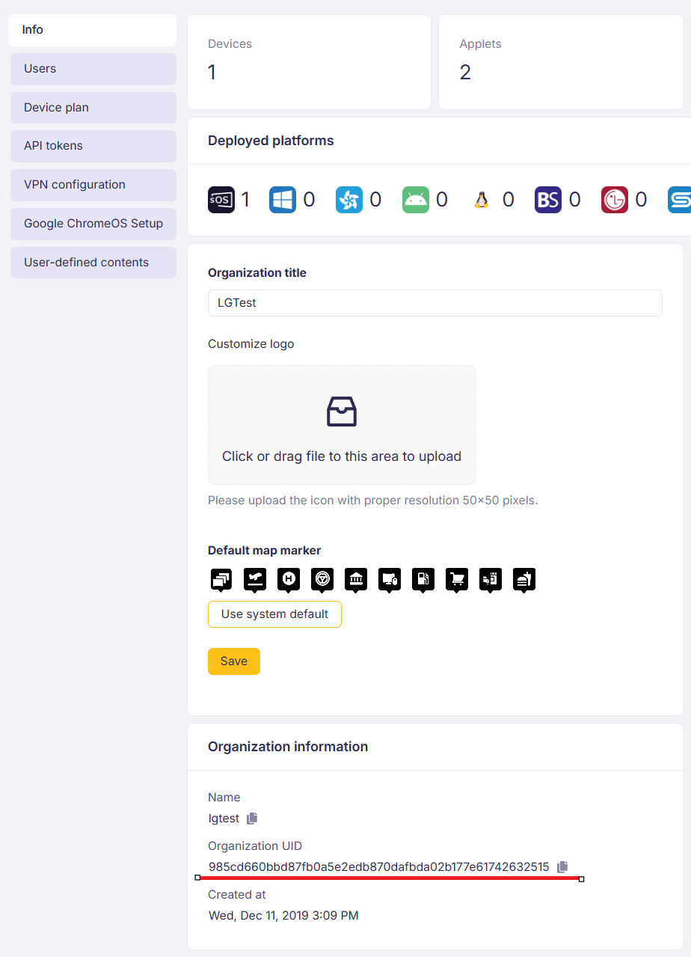Focus the Organization title input field
Image resolution: width=691 pixels, height=957 pixels.
[434, 303]
